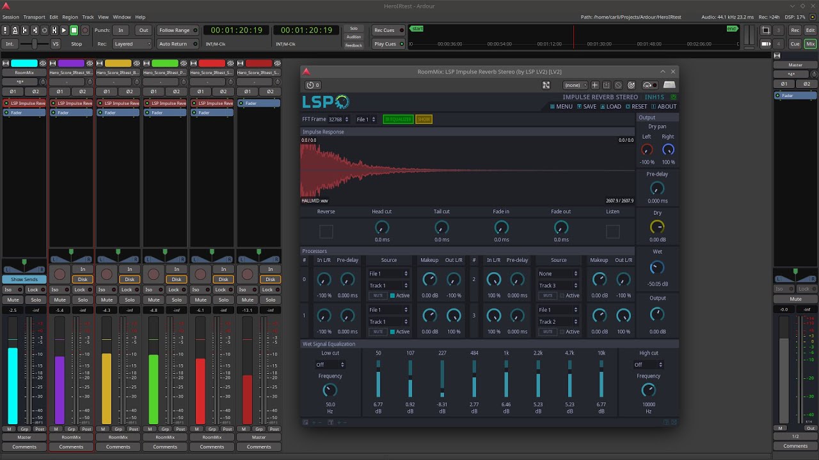Click the plugin latency clock icon
The width and height of the screenshot is (819, 460).
coord(313,85)
